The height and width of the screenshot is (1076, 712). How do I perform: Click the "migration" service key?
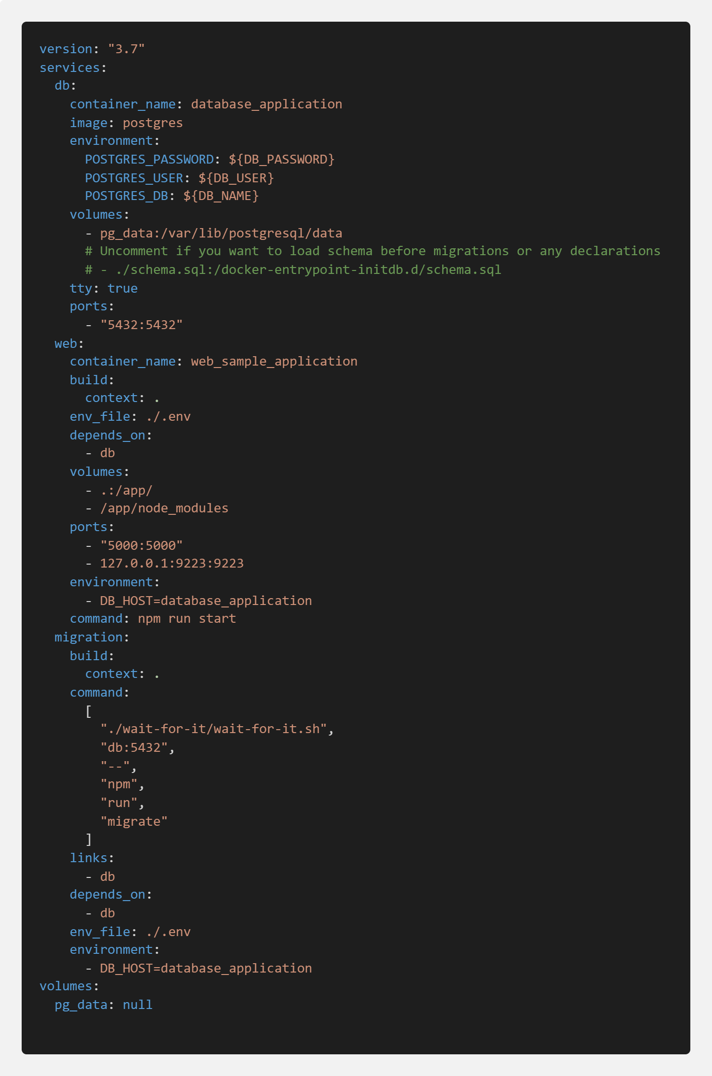point(89,638)
